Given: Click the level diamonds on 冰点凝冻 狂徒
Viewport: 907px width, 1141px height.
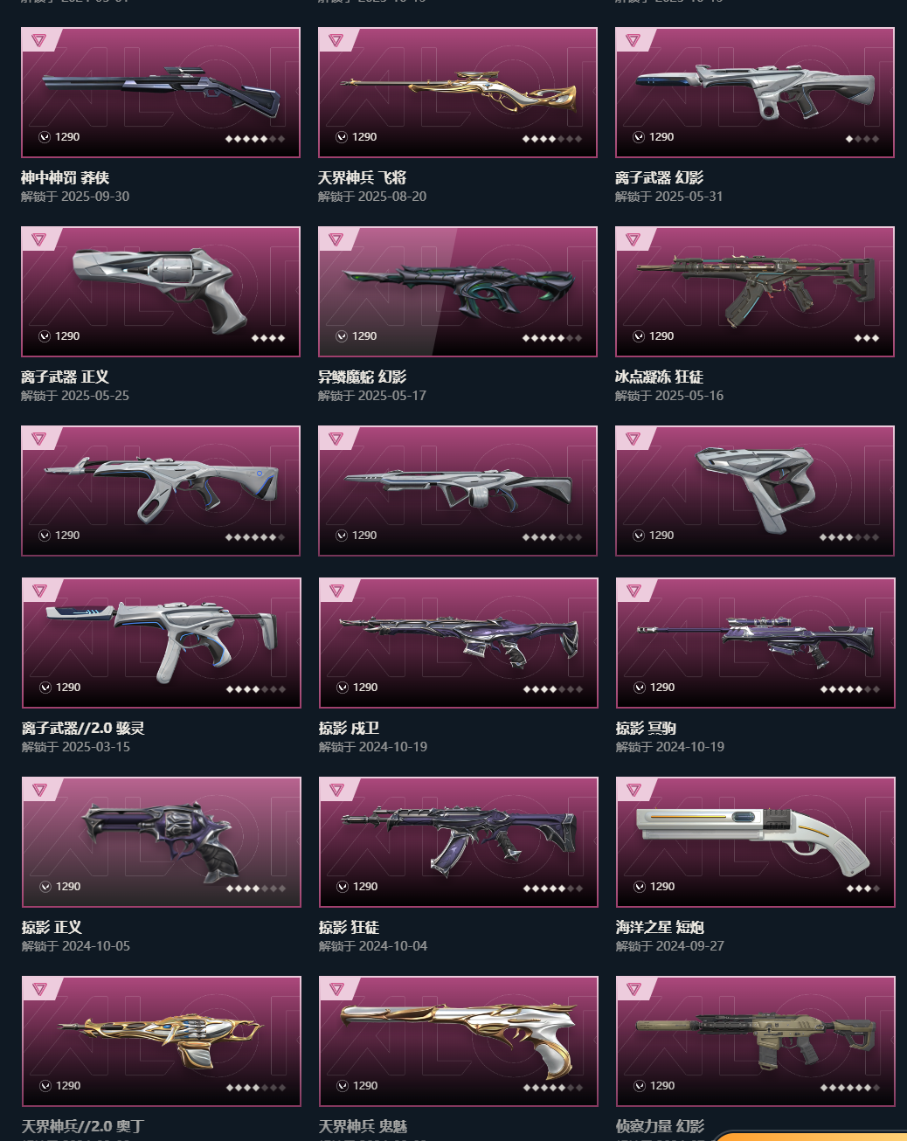Looking at the screenshot, I should pos(867,338).
